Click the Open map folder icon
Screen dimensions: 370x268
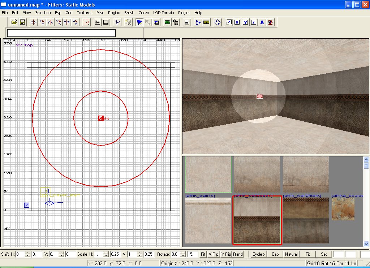[x=14, y=22]
